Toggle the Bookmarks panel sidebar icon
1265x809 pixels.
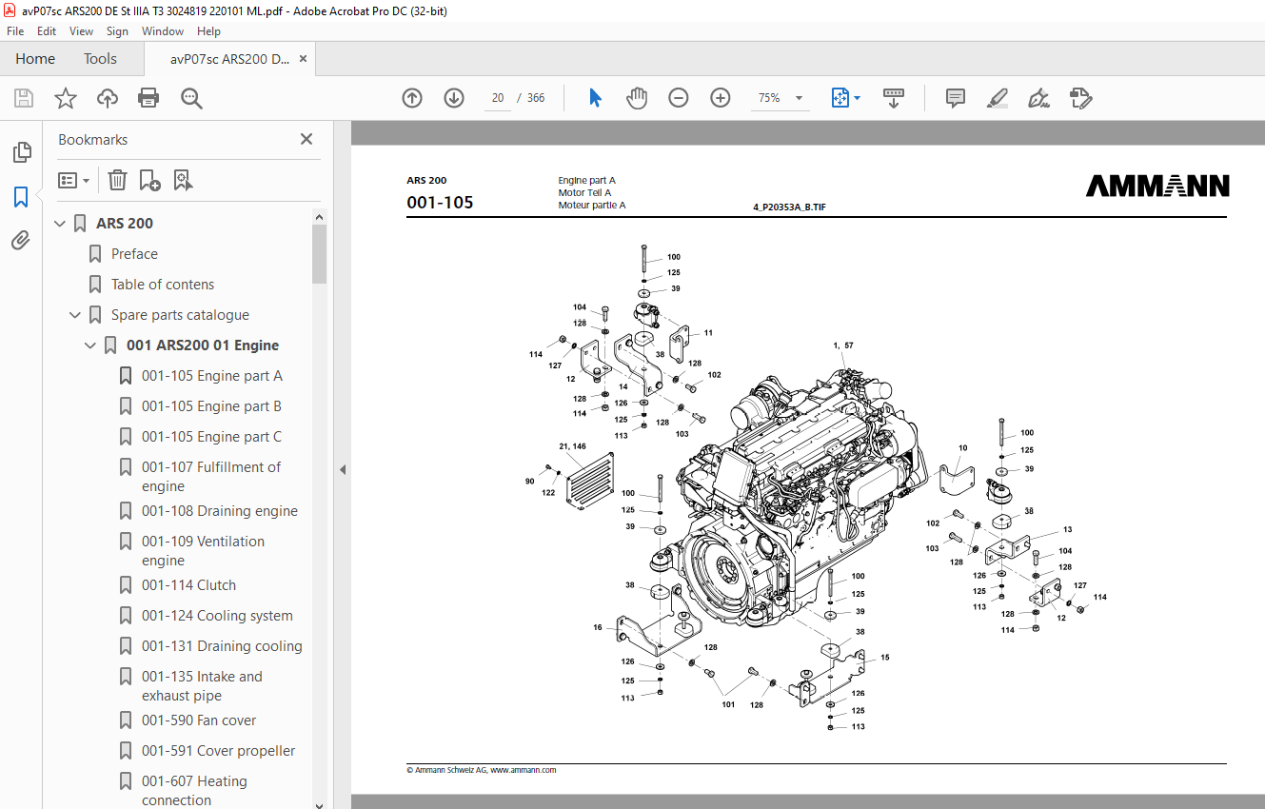(21, 197)
